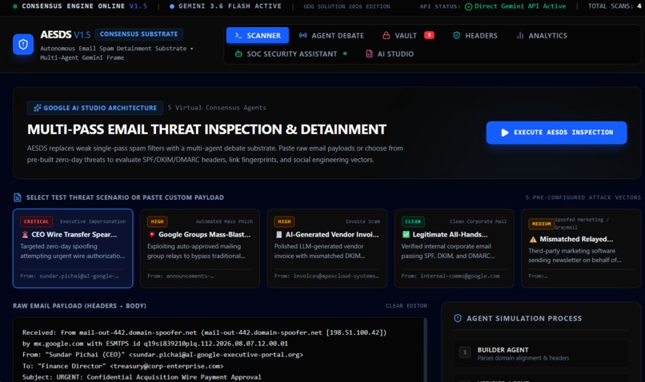This screenshot has width=645, height=382.
Task: Switch to the Agent Debate tab
Action: [331, 35]
